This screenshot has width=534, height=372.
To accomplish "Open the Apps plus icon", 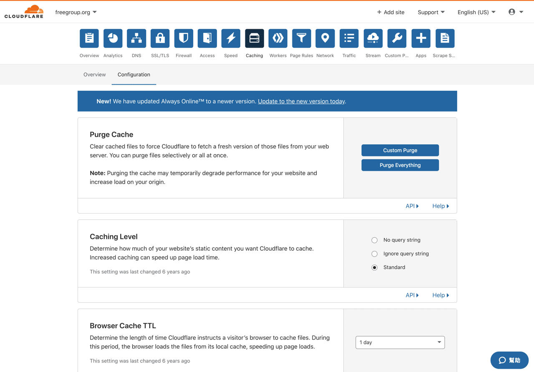I will [x=421, y=38].
